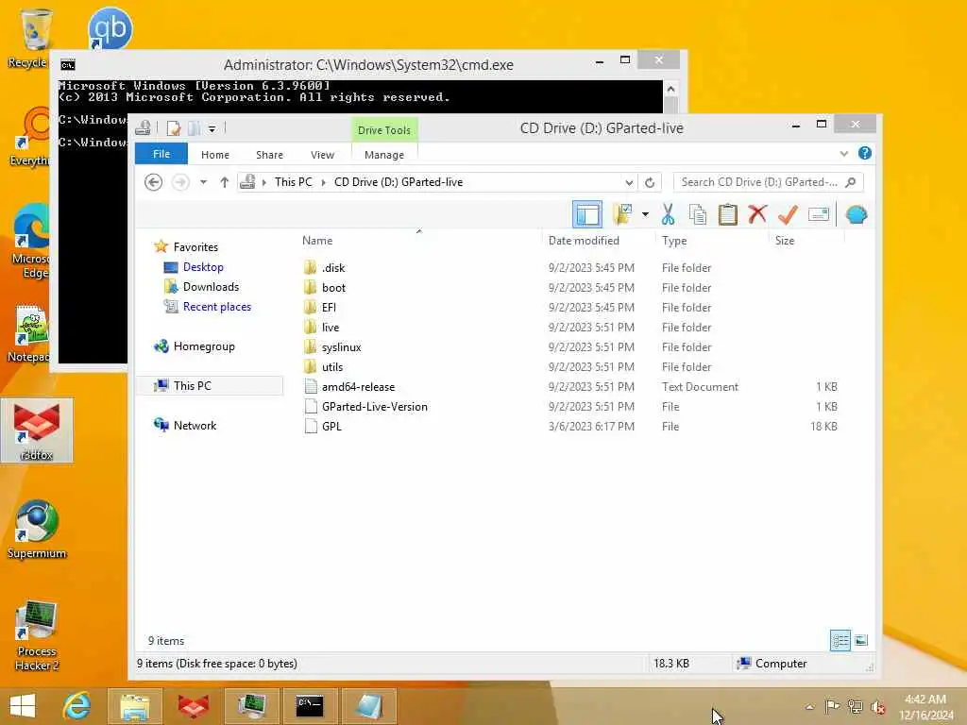Open the View ribbon tab
Screen dimensions: 967x725
click(323, 155)
